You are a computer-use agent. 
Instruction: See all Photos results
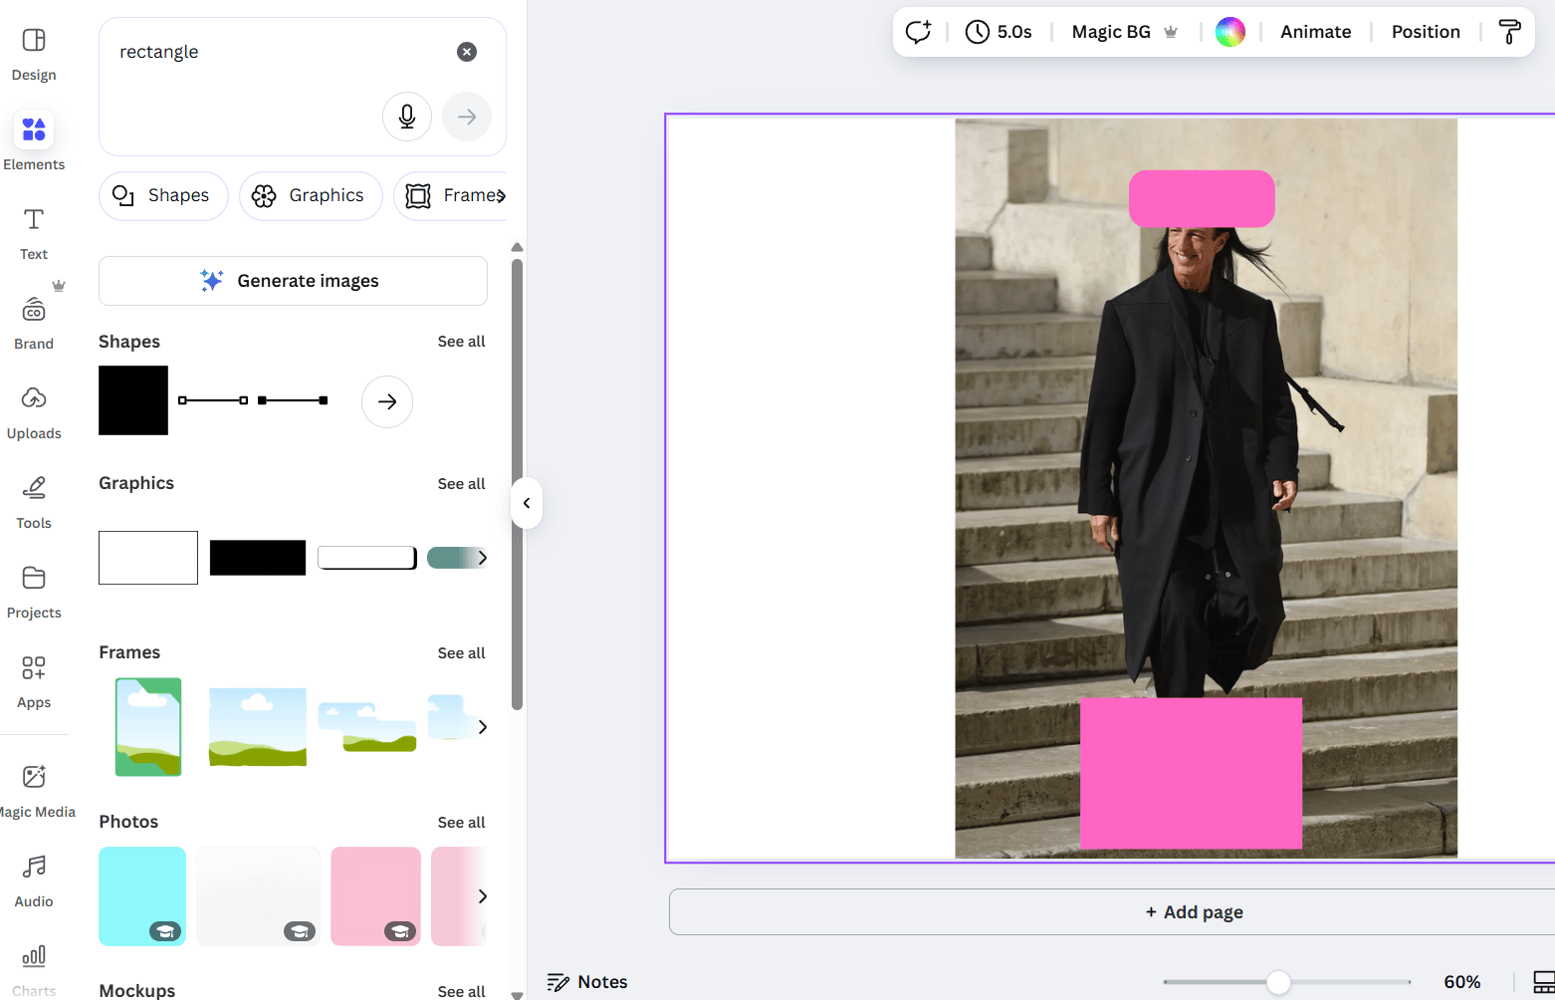pos(461,823)
